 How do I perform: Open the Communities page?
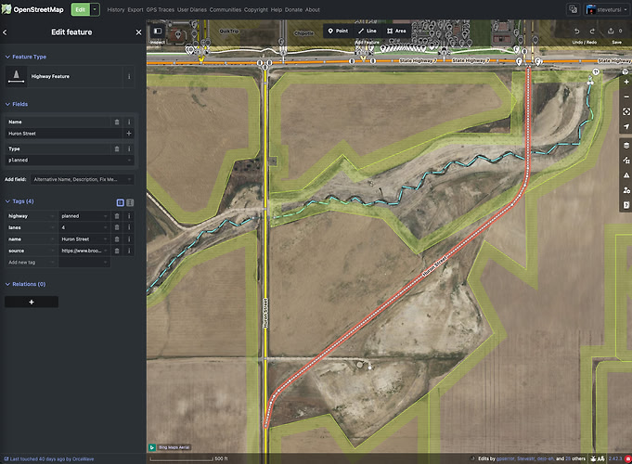[x=226, y=9]
